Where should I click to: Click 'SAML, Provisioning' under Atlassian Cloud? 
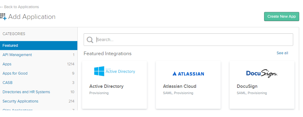pyautogui.click(x=178, y=93)
